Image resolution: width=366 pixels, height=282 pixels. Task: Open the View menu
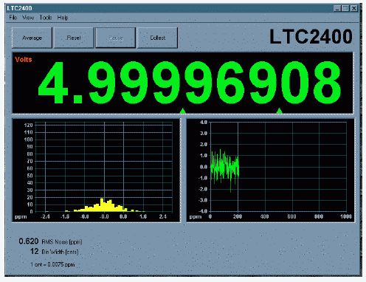28,18
